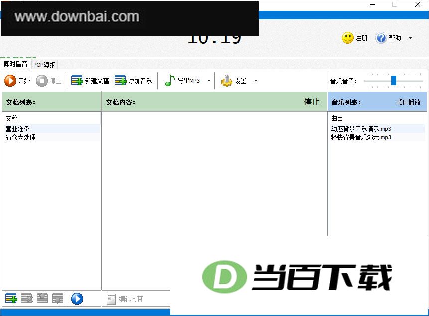
Task: Switch to the 即时播音 tab
Action: click(16, 64)
